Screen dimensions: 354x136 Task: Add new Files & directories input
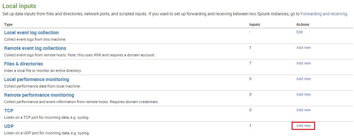304,63
